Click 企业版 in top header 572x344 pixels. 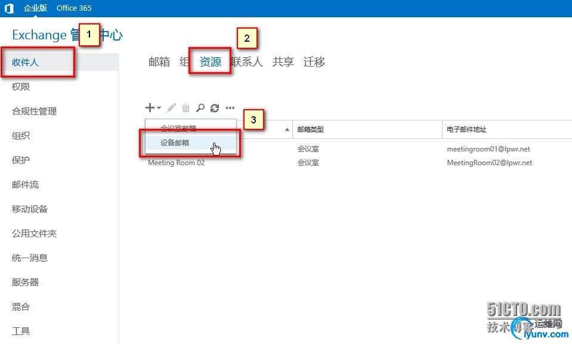click(x=35, y=8)
